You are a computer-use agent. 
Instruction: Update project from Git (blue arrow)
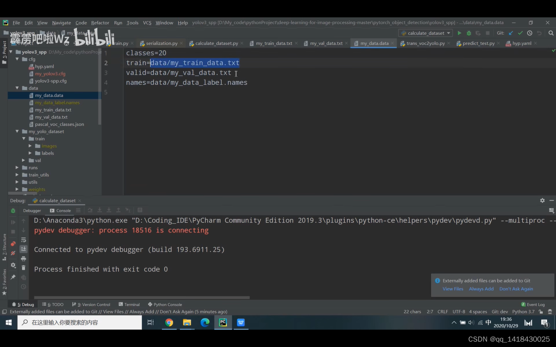pos(511,33)
